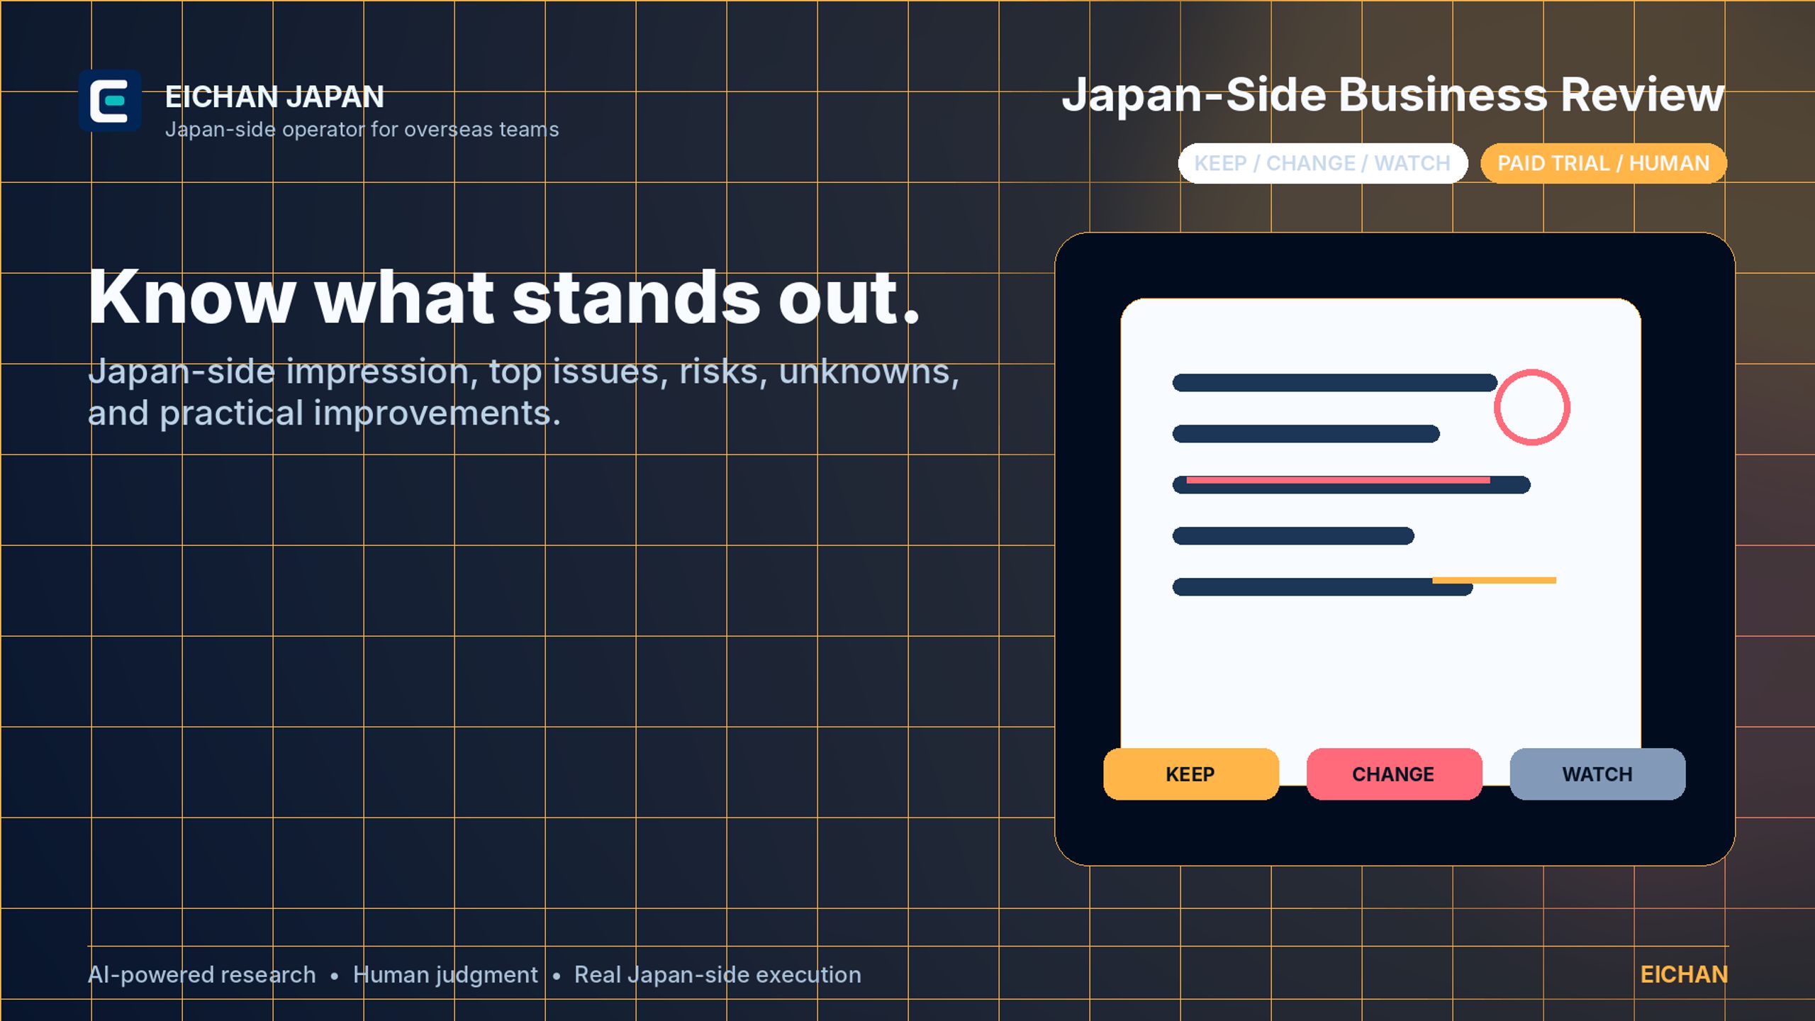Click the Eichan Japan E logo icon
1815x1021 pixels.
(x=110, y=101)
